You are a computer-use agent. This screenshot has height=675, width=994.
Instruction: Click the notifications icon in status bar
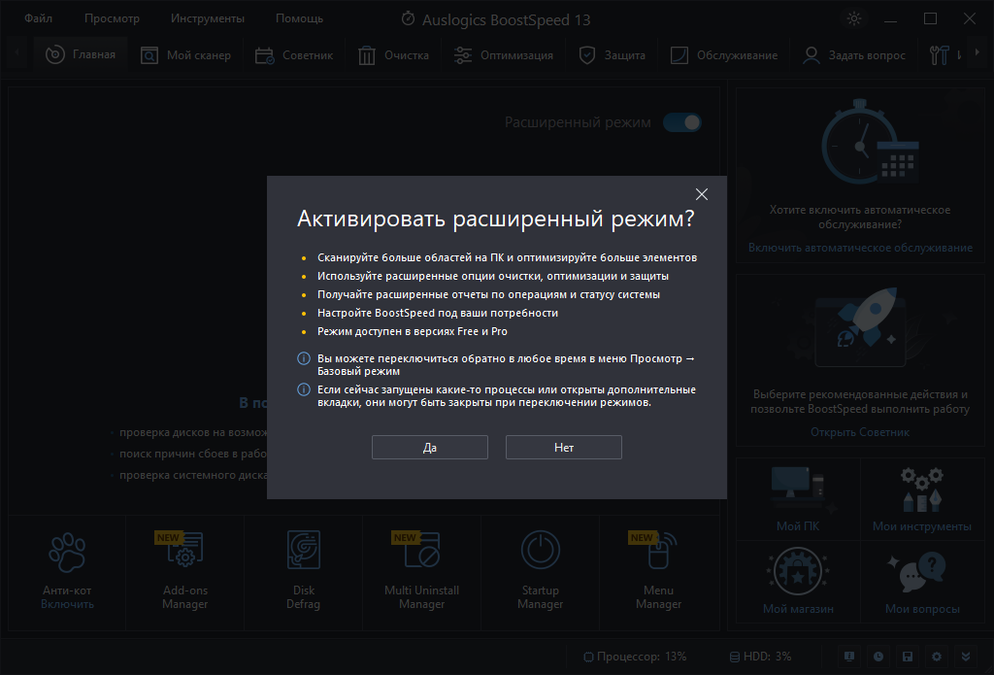(848, 657)
